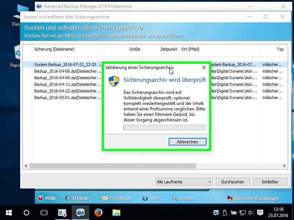
Task: Click the Lizenz key icon
Action: pos(175,198)
